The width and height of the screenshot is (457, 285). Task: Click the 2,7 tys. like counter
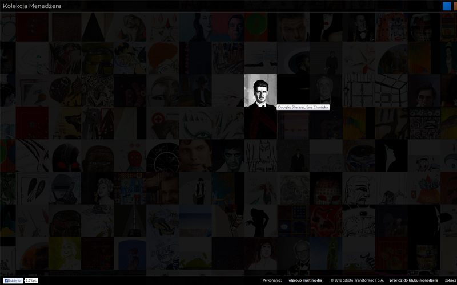(31, 280)
